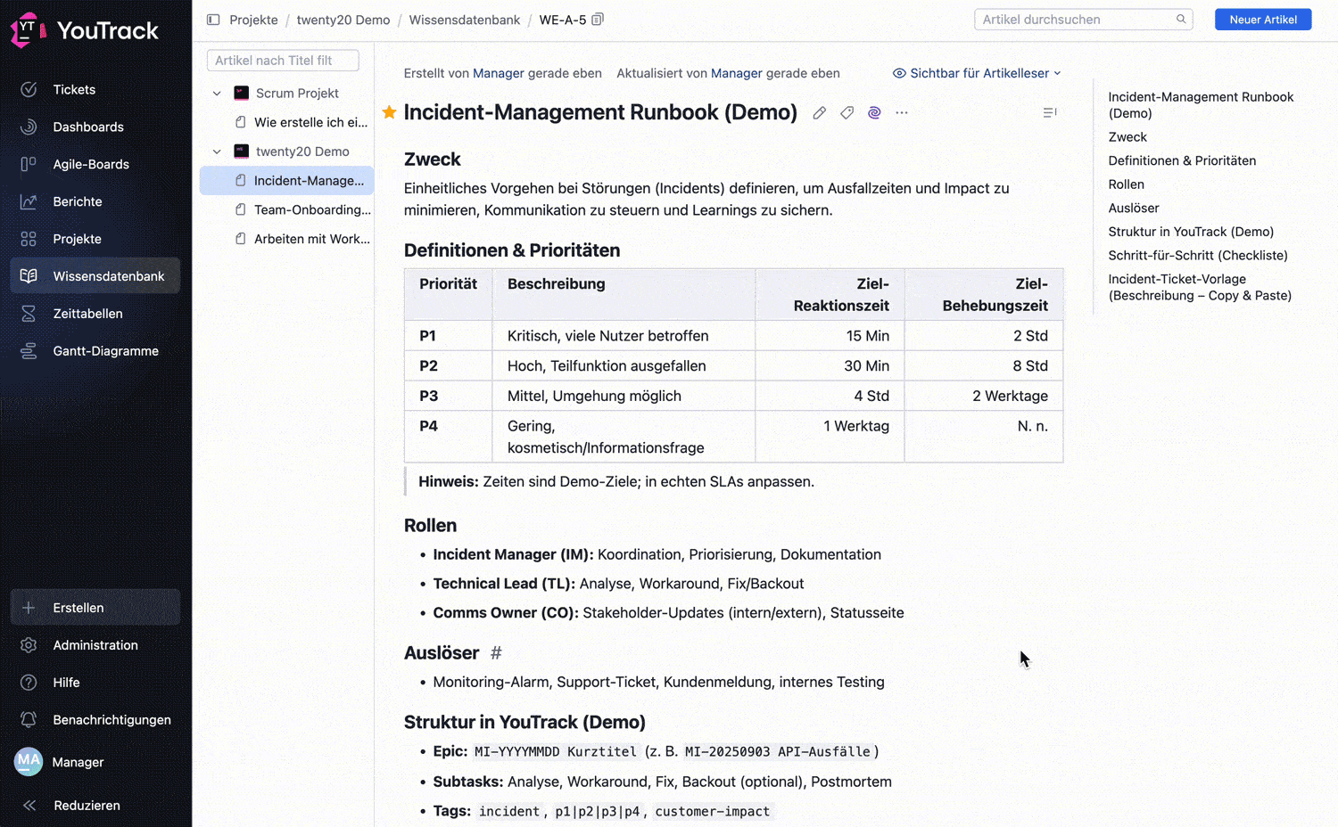Click Wissensdatenbank breadcrumb link
1338x827 pixels.
pos(465,20)
